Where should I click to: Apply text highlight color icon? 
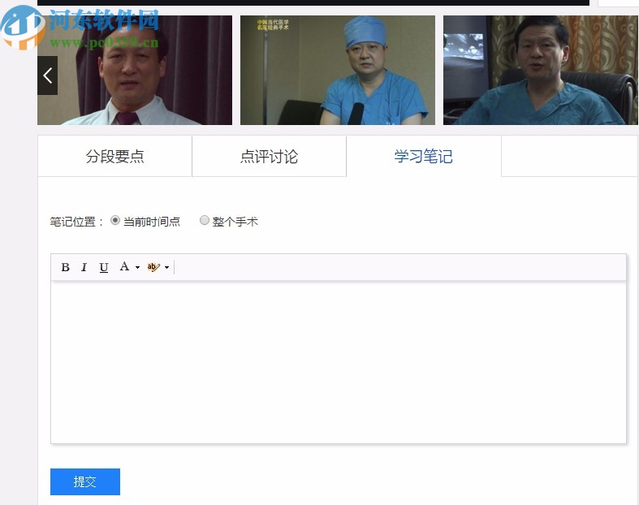point(153,267)
